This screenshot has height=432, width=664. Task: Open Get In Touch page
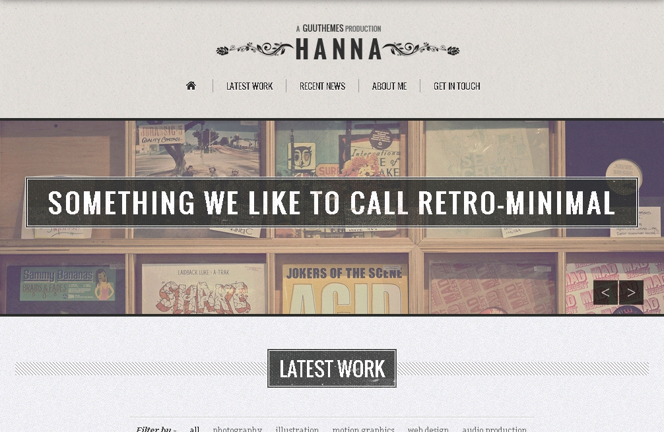point(457,86)
